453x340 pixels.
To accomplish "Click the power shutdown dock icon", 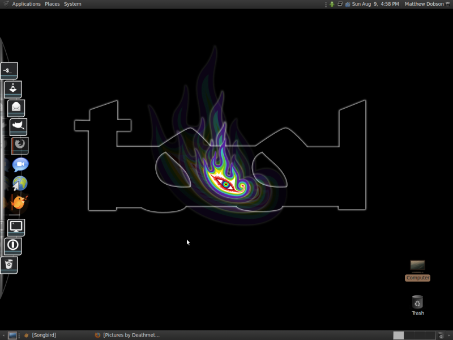I will click(x=12, y=246).
